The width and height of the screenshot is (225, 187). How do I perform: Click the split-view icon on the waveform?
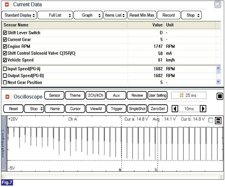pyautogui.click(x=218, y=120)
